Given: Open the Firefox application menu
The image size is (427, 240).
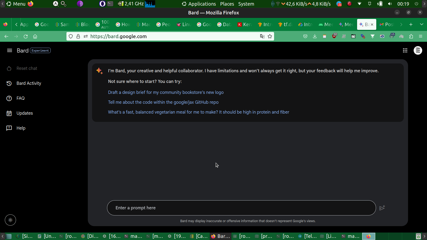Looking at the screenshot, I should [x=421, y=36].
